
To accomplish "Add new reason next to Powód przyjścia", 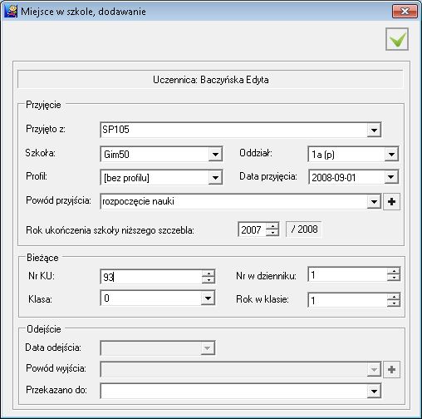I will [391, 201].
